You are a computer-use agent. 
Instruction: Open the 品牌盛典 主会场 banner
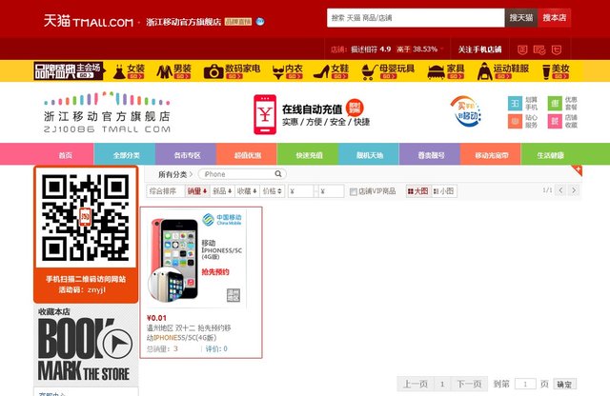(69, 70)
